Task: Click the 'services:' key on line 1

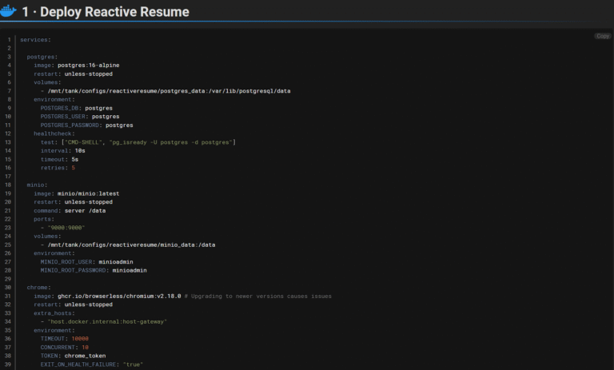Action: coord(35,39)
